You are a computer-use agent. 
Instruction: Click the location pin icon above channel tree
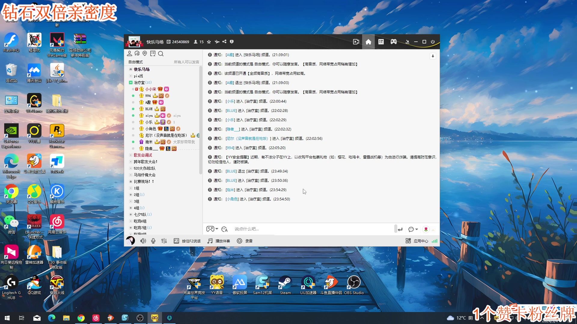[x=145, y=53]
